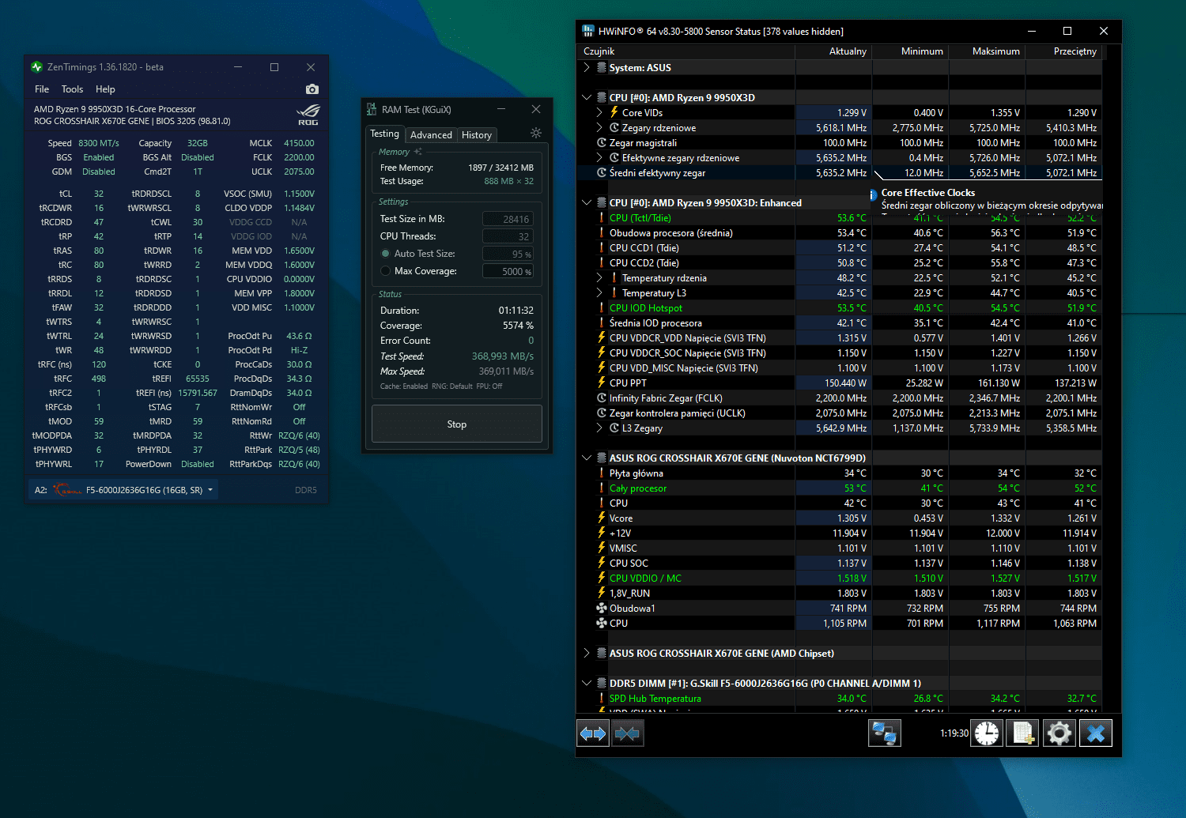
Task: Click the Test Size in MB input field
Action: click(508, 219)
